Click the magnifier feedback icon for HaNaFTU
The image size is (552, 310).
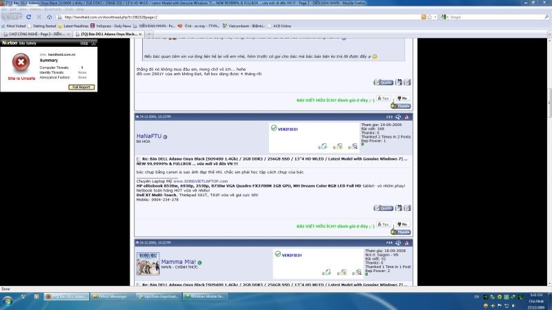(x=355, y=147)
